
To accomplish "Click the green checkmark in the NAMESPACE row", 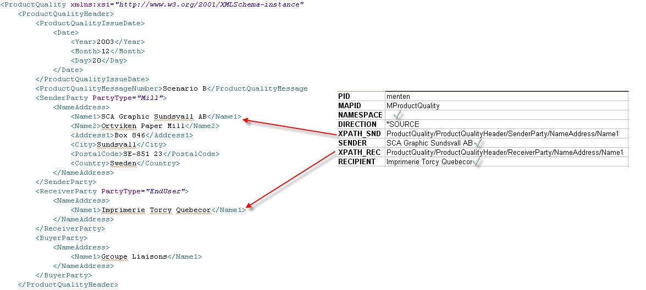I will (398, 115).
